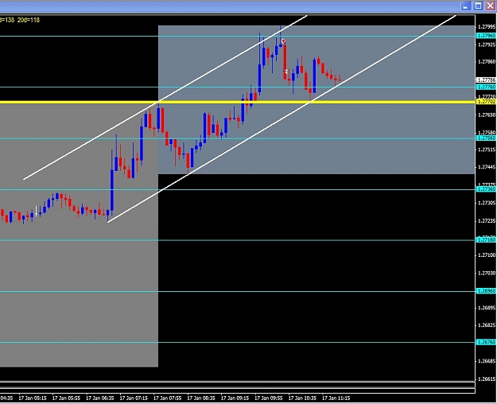The width and height of the screenshot is (497, 404).
Task: Click the 17 Jan 07:55 time label
Action: click(167, 398)
